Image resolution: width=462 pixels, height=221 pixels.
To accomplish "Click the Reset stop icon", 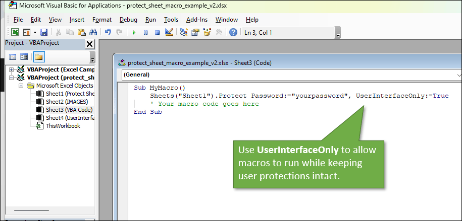I will 157,32.
